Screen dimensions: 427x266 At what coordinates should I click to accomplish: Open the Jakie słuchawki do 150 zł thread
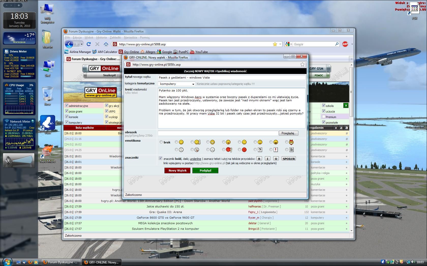coord(165,206)
